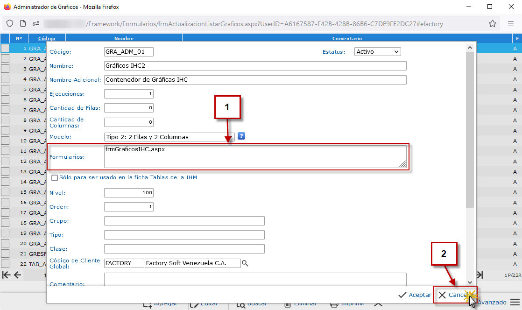This screenshot has width=522, height=310.
Task: Click the shield tracking protection icon
Action: coord(10,23)
